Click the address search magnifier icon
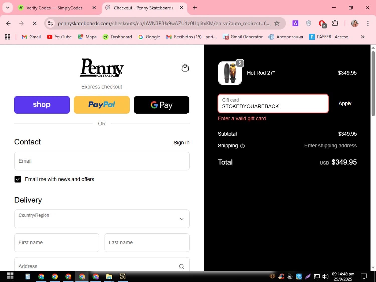Viewport: 376px width, 282px height. [182, 266]
